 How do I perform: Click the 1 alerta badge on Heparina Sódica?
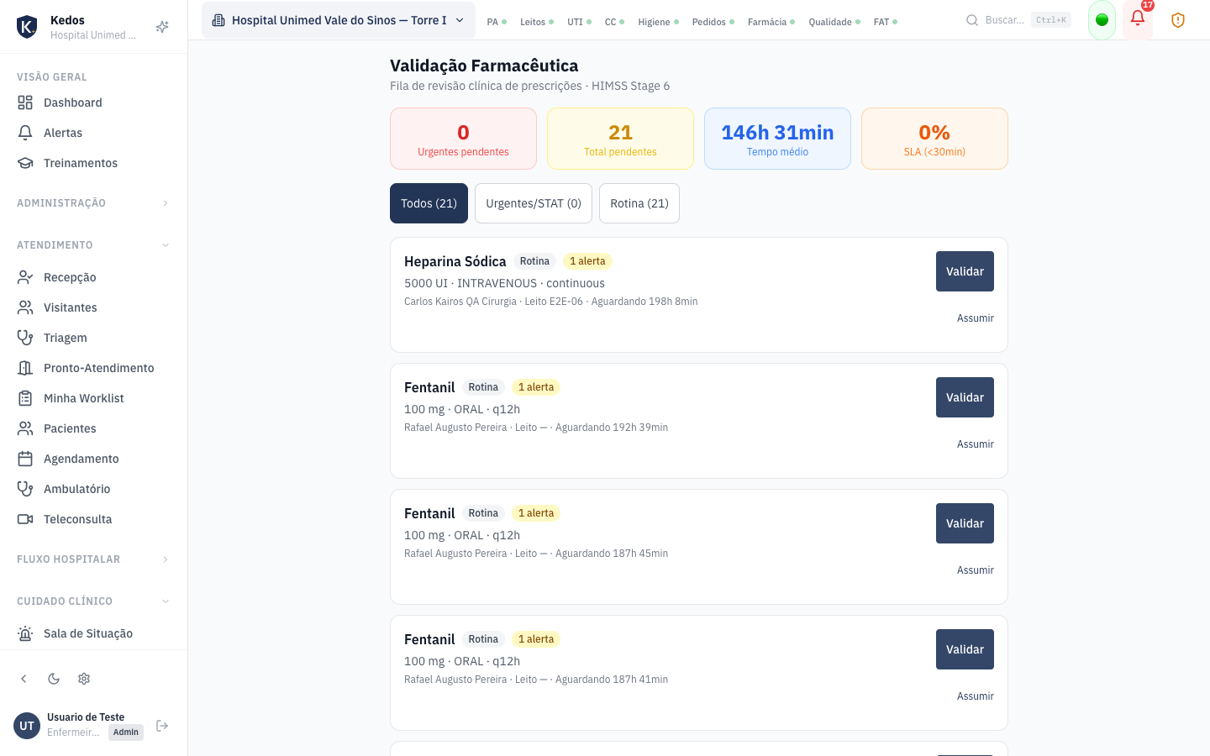[x=587, y=261]
